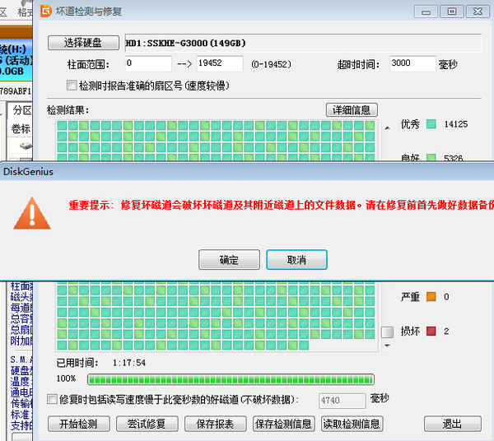
Task: Click the 选择硬盘 button to pick disk
Action: [x=84, y=43]
